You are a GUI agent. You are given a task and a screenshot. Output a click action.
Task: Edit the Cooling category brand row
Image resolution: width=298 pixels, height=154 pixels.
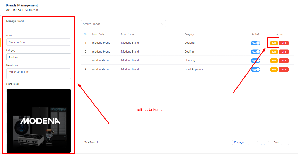point(274,52)
